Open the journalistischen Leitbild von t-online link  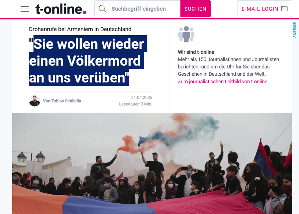click(x=223, y=82)
